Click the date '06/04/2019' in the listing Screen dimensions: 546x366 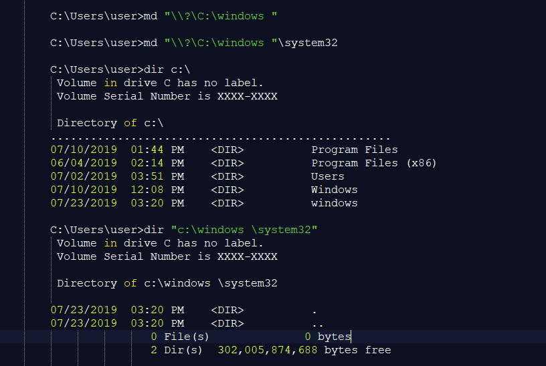(x=84, y=163)
